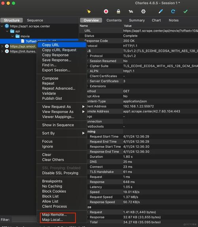Select Map Local... from context menu

point(52,219)
